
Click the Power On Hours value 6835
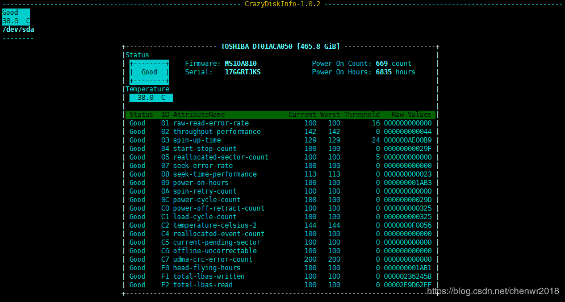[x=383, y=72]
